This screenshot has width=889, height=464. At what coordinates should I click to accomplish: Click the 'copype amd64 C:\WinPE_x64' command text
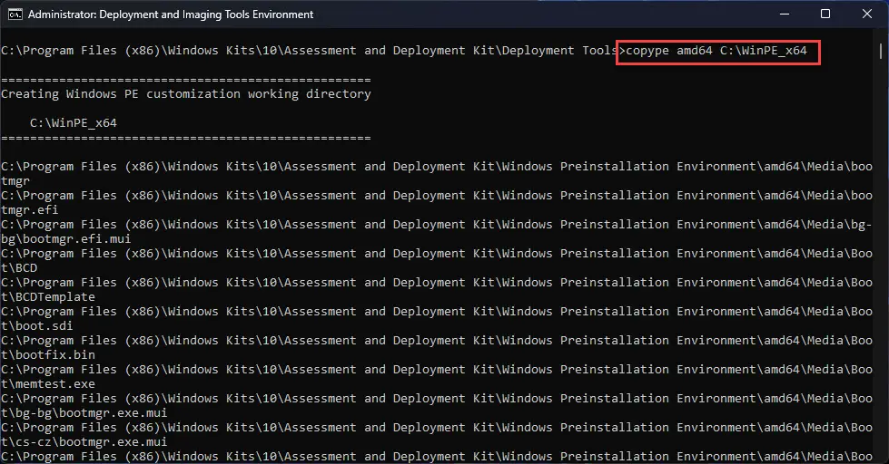click(x=716, y=51)
